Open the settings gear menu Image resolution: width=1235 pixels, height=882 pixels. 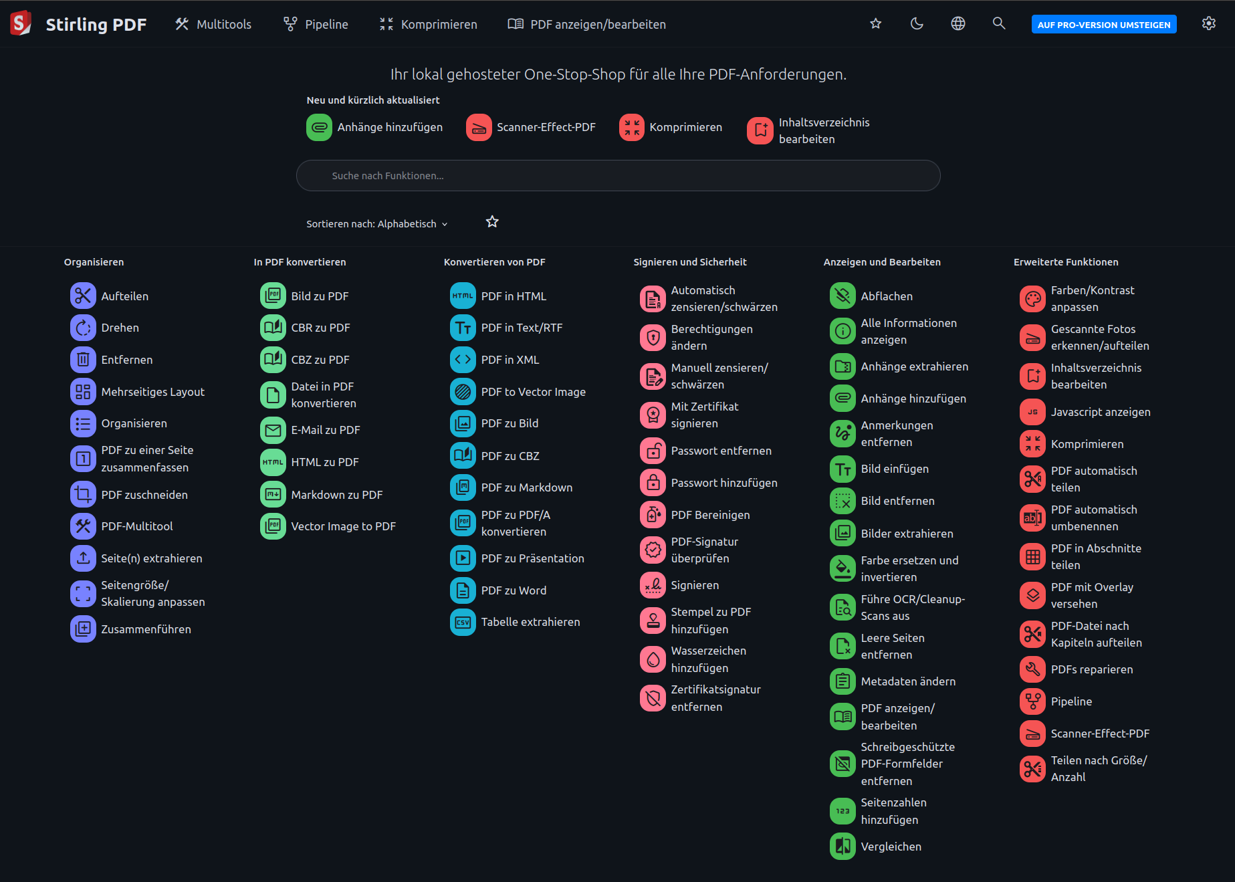[1208, 24]
